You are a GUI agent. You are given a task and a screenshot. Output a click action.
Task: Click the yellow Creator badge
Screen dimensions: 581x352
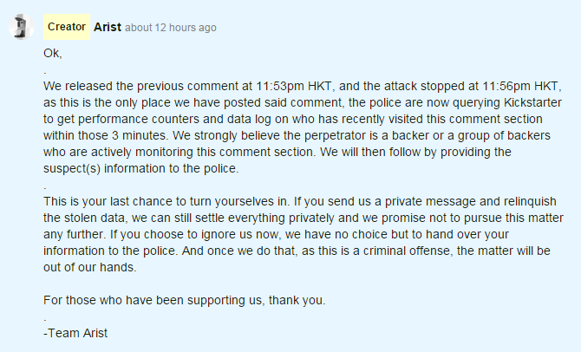coord(67,27)
